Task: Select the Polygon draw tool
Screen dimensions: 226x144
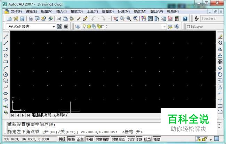Action: click(x=6, y=56)
